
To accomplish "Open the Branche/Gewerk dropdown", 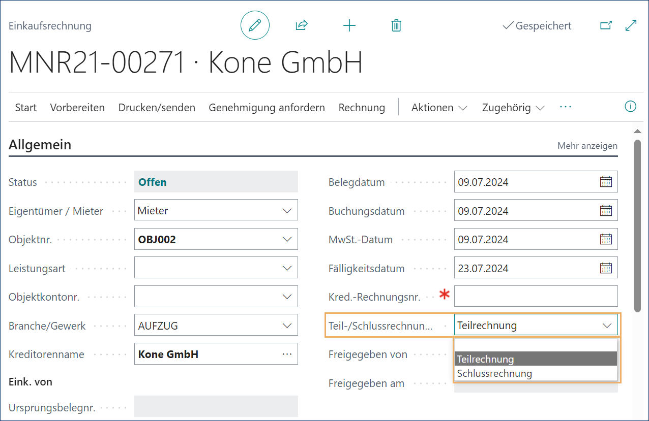I will pos(288,325).
